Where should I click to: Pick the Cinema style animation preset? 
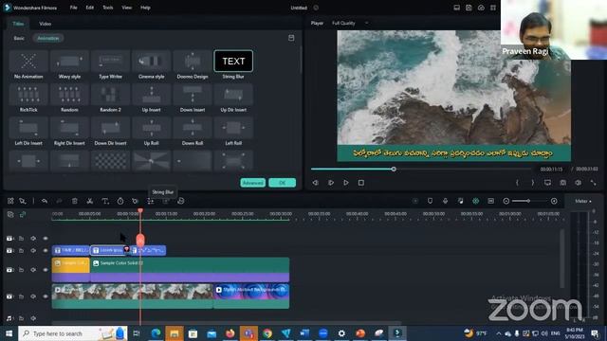tap(152, 65)
